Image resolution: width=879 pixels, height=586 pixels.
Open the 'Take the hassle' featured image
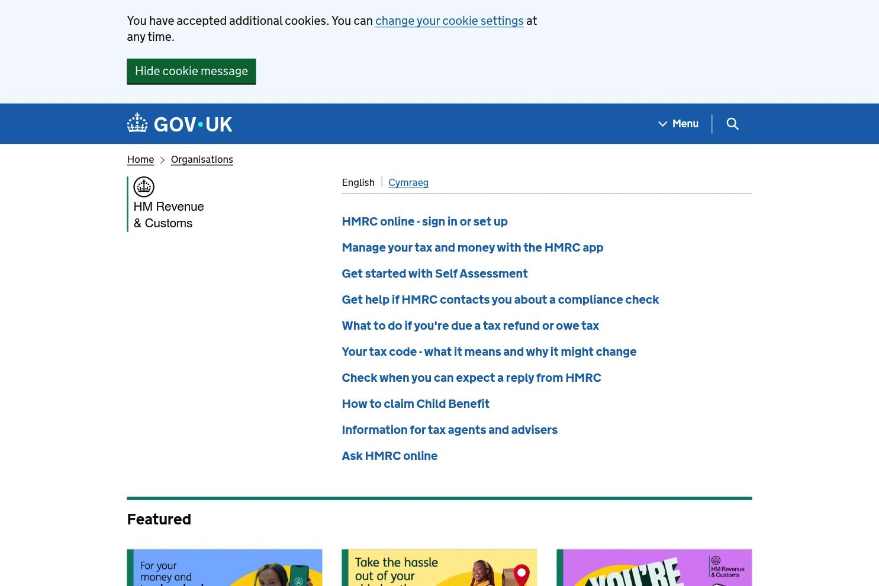(439, 568)
